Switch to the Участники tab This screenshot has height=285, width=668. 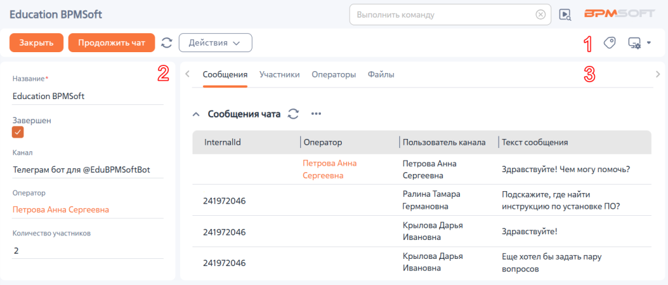pos(279,74)
